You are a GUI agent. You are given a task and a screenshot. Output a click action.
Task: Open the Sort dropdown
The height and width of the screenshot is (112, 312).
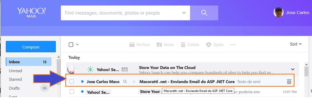pos(296,44)
